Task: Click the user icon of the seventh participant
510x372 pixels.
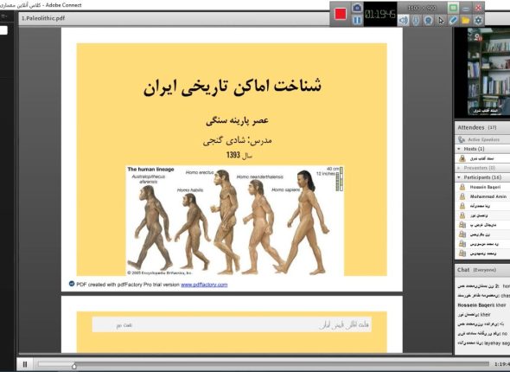Action: (462, 244)
